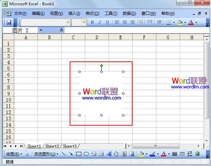This screenshot has width=211, height=166.
Task: Open the 编辑(E) menu
Action: 38,13
